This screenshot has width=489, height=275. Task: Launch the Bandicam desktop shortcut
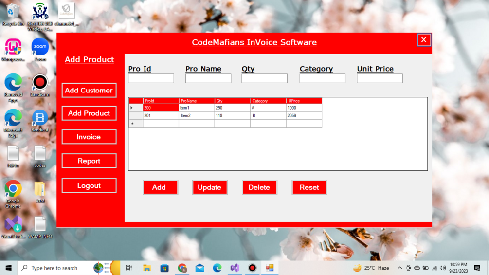(x=40, y=86)
